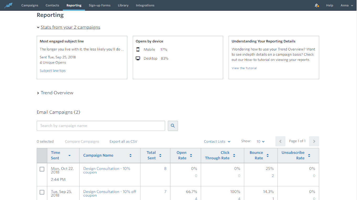The image size is (357, 200).
Task: Open the View the Tutorial link
Action: [244, 68]
